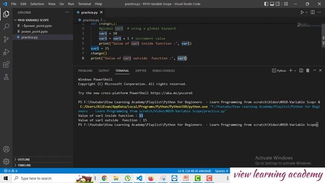Open the Go menu
This screenshot has width=325, height=183.
(62, 4)
